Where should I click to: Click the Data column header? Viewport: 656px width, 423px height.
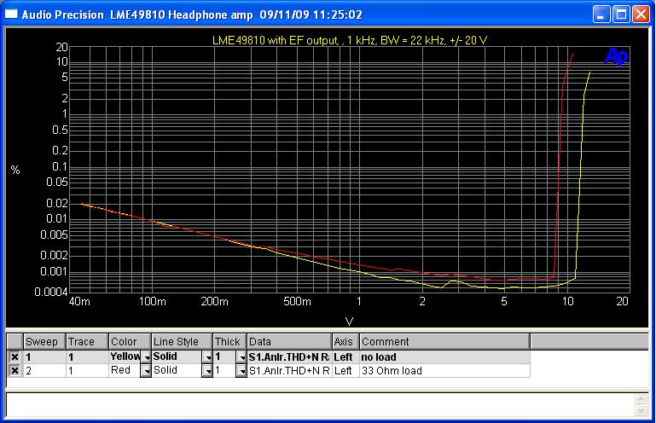pyautogui.click(x=289, y=341)
